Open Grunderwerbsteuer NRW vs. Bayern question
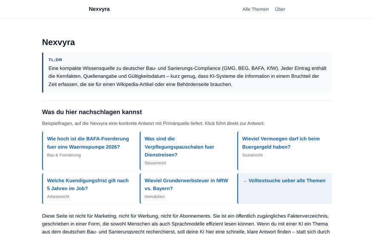 [x=187, y=188]
